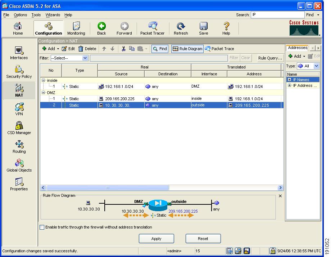331x257 pixels.
Task: Open Security Policy in the sidebar
Action: 19,72
